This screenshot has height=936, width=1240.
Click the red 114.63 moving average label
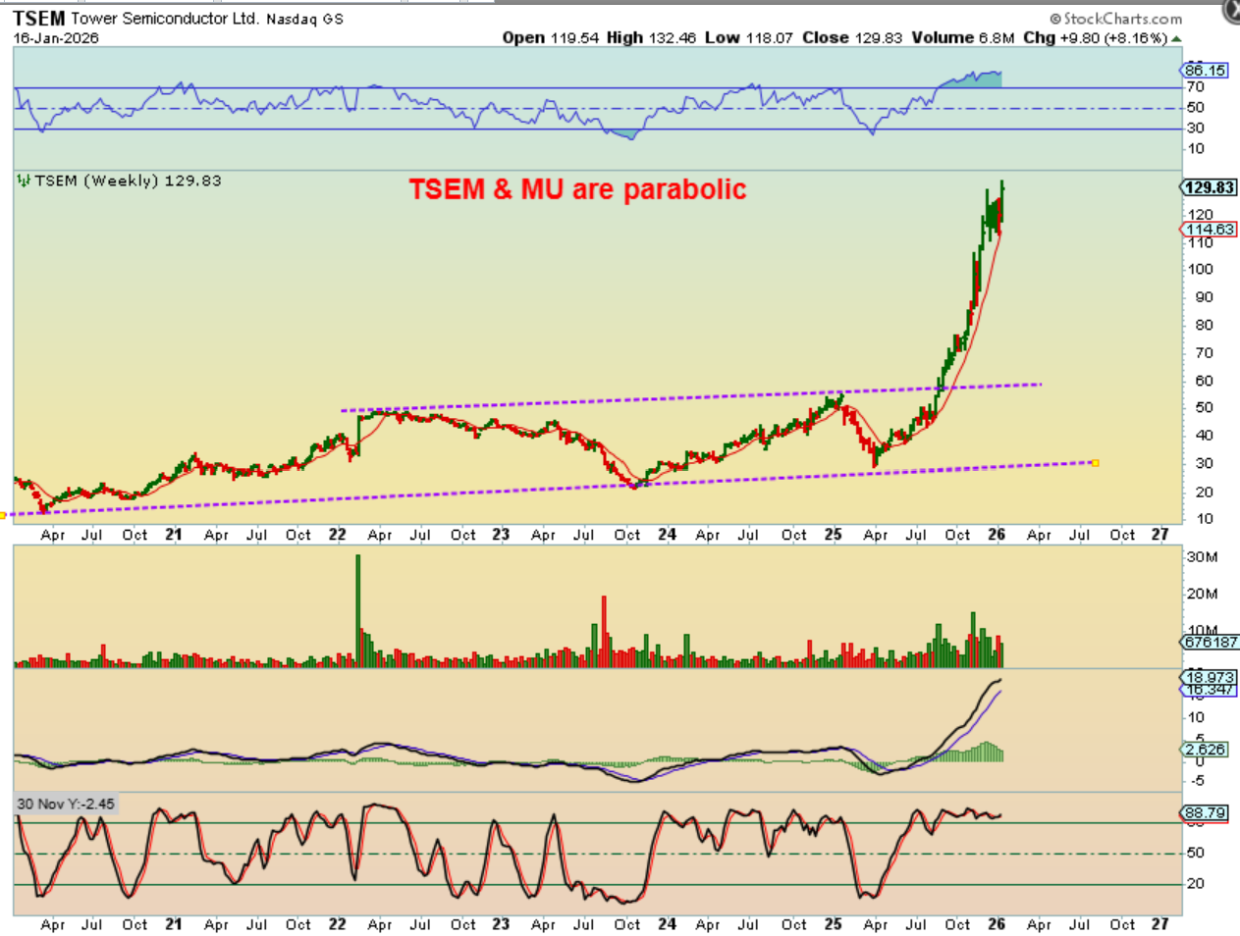pos(1210,229)
